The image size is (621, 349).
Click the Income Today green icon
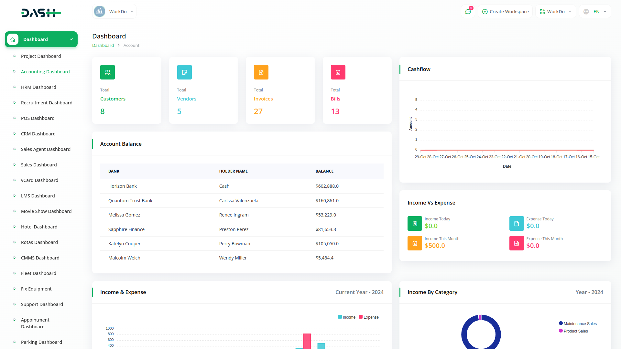click(x=414, y=223)
